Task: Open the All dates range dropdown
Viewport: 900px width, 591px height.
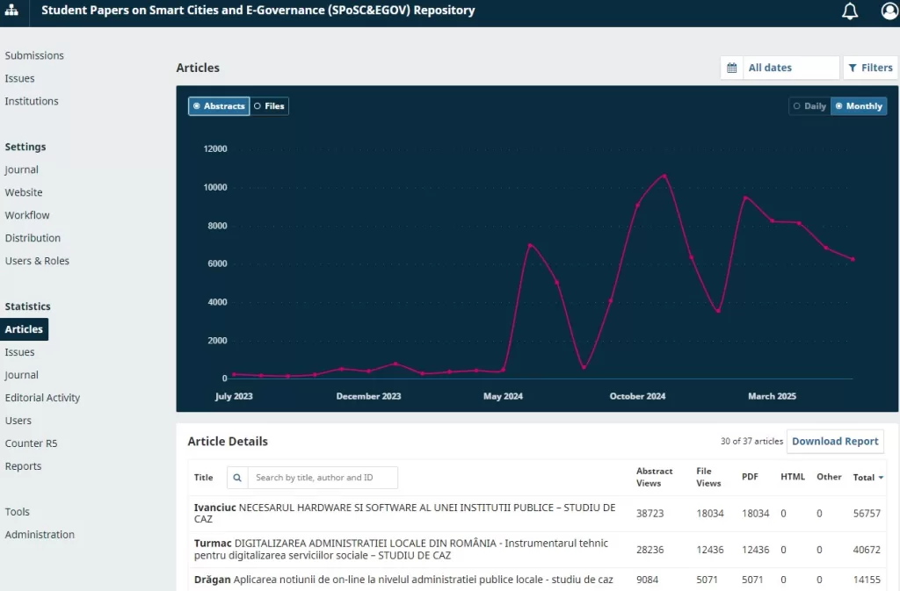Action: click(x=790, y=68)
